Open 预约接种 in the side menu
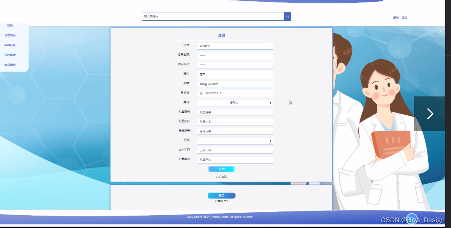The image size is (451, 228). (x=10, y=55)
